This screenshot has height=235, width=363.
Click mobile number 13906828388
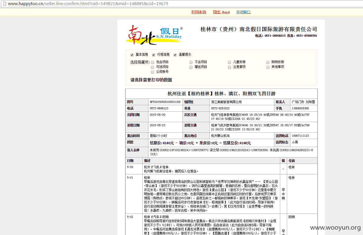pyautogui.click(x=300, y=108)
